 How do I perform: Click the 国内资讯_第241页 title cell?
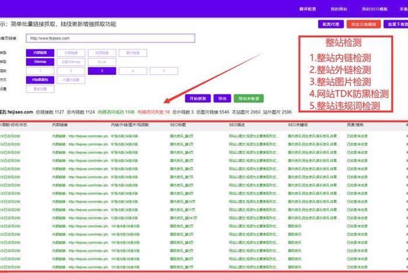(x=184, y=218)
